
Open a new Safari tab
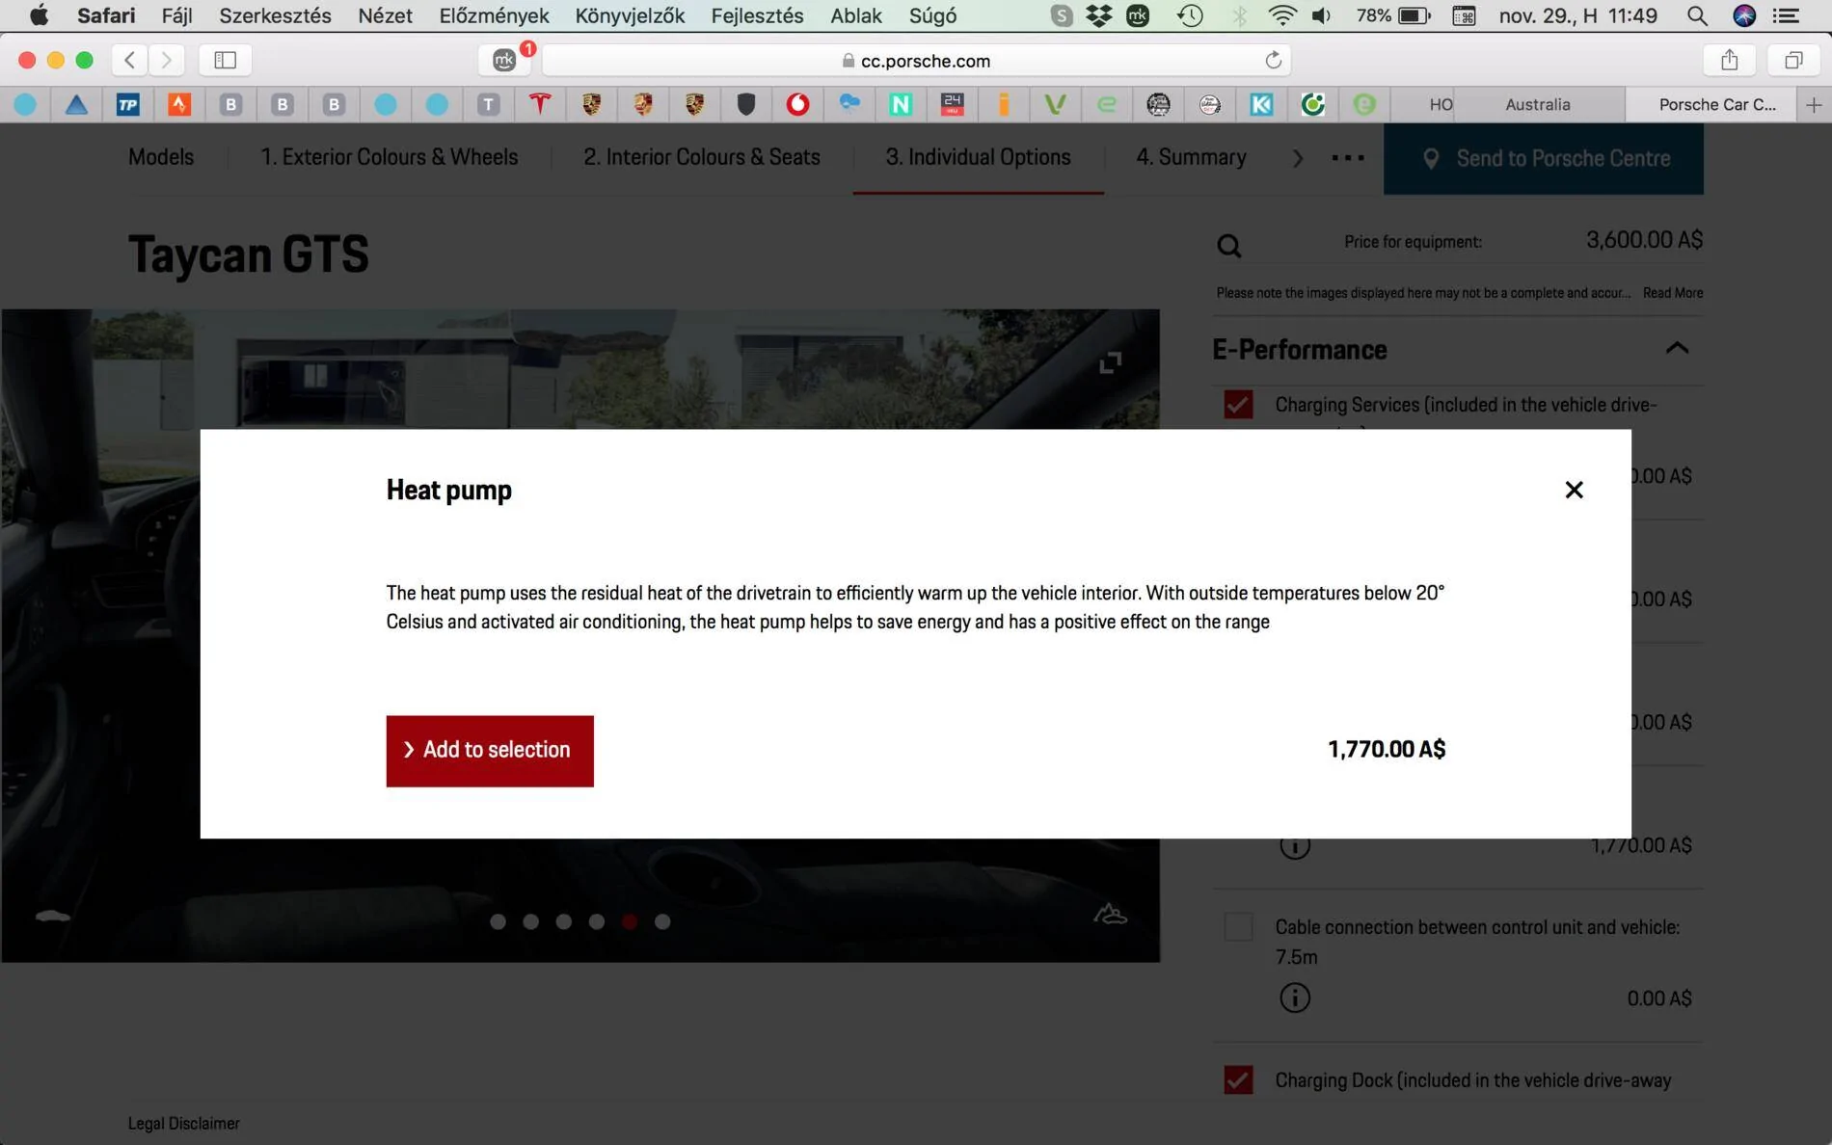(x=1814, y=104)
